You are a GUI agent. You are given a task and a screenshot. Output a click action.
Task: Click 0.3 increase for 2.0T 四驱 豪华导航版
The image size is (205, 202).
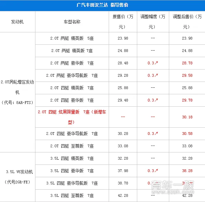pyautogui.click(x=153, y=134)
